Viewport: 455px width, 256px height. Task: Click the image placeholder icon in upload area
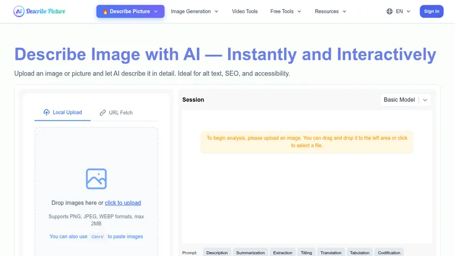pos(96,179)
